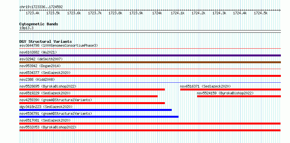290x143 pixels.
Task: Click the 1723.8k ruler tick label
Action: (115, 13)
